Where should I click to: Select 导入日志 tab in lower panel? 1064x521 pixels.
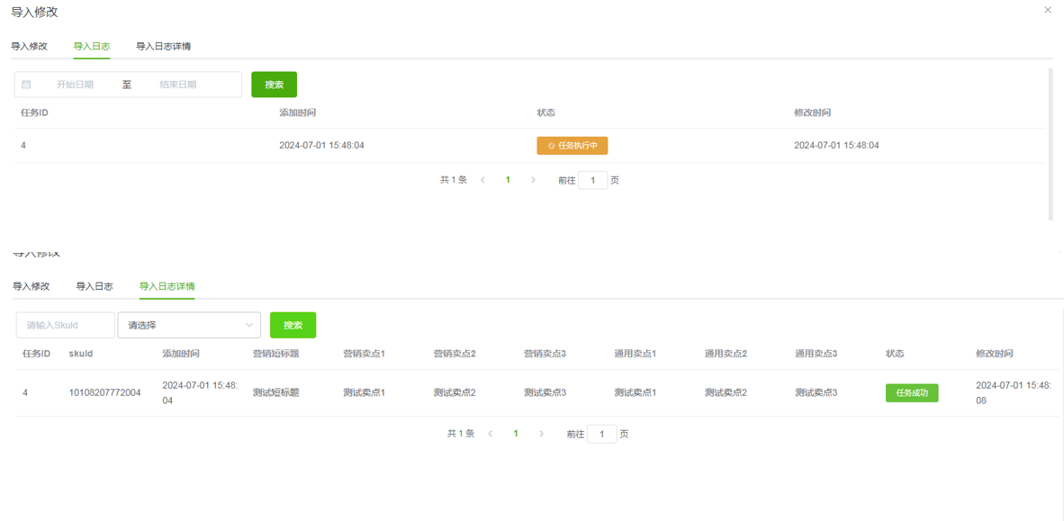pos(94,286)
